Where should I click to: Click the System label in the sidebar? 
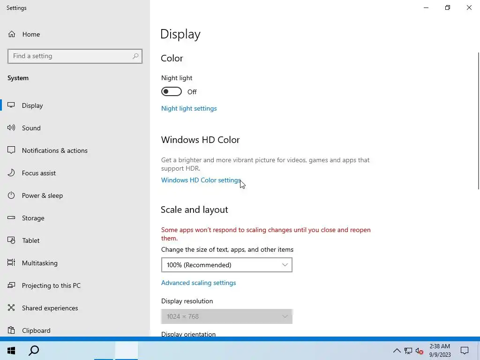coord(18,78)
